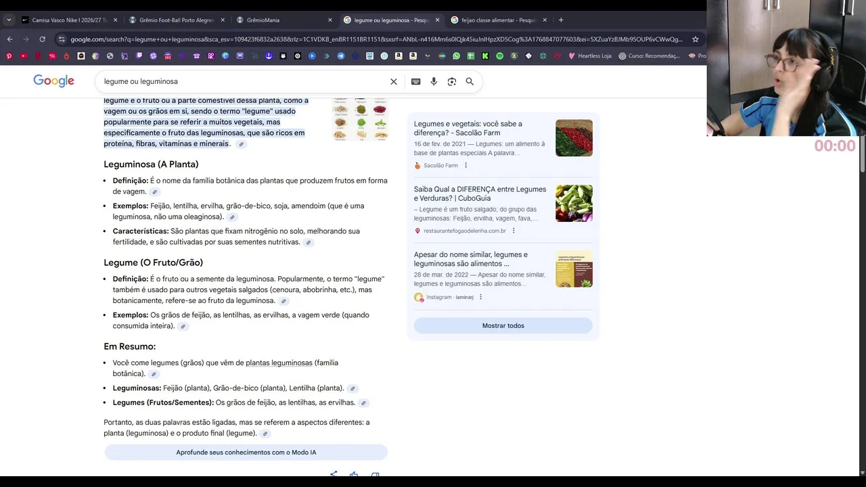Open the source link icon after 'nutritivas.'
This screenshot has width=866, height=487.
[309, 242]
